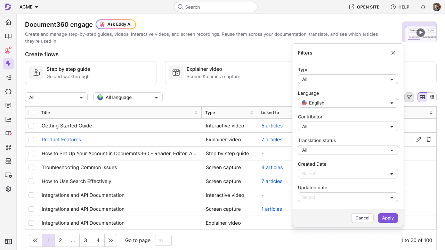This screenshot has width=445, height=250.
Task: Go to page 2
Action: pyautogui.click(x=60, y=240)
